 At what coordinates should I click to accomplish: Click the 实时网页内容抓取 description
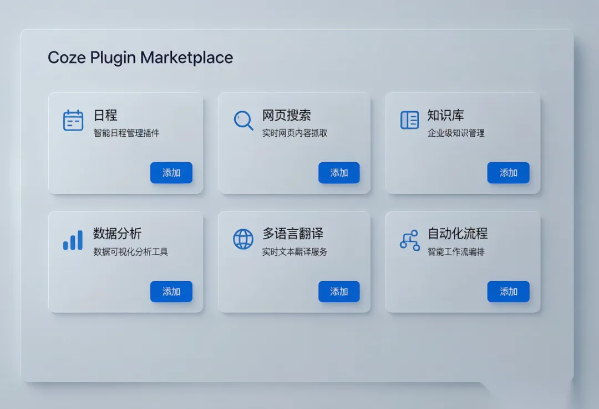(295, 133)
